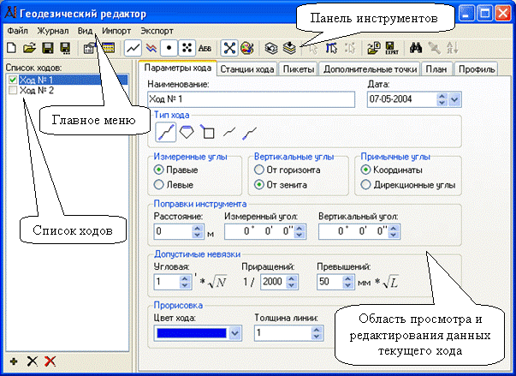This screenshot has width=516, height=376.
Task: Switch to the Станции хода tab
Action: (246, 69)
